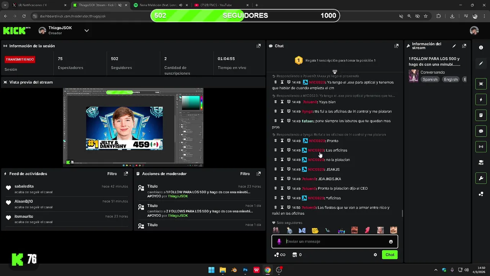Pop out the Chat panel
Viewport: 490px width, 276px height.
click(x=396, y=46)
